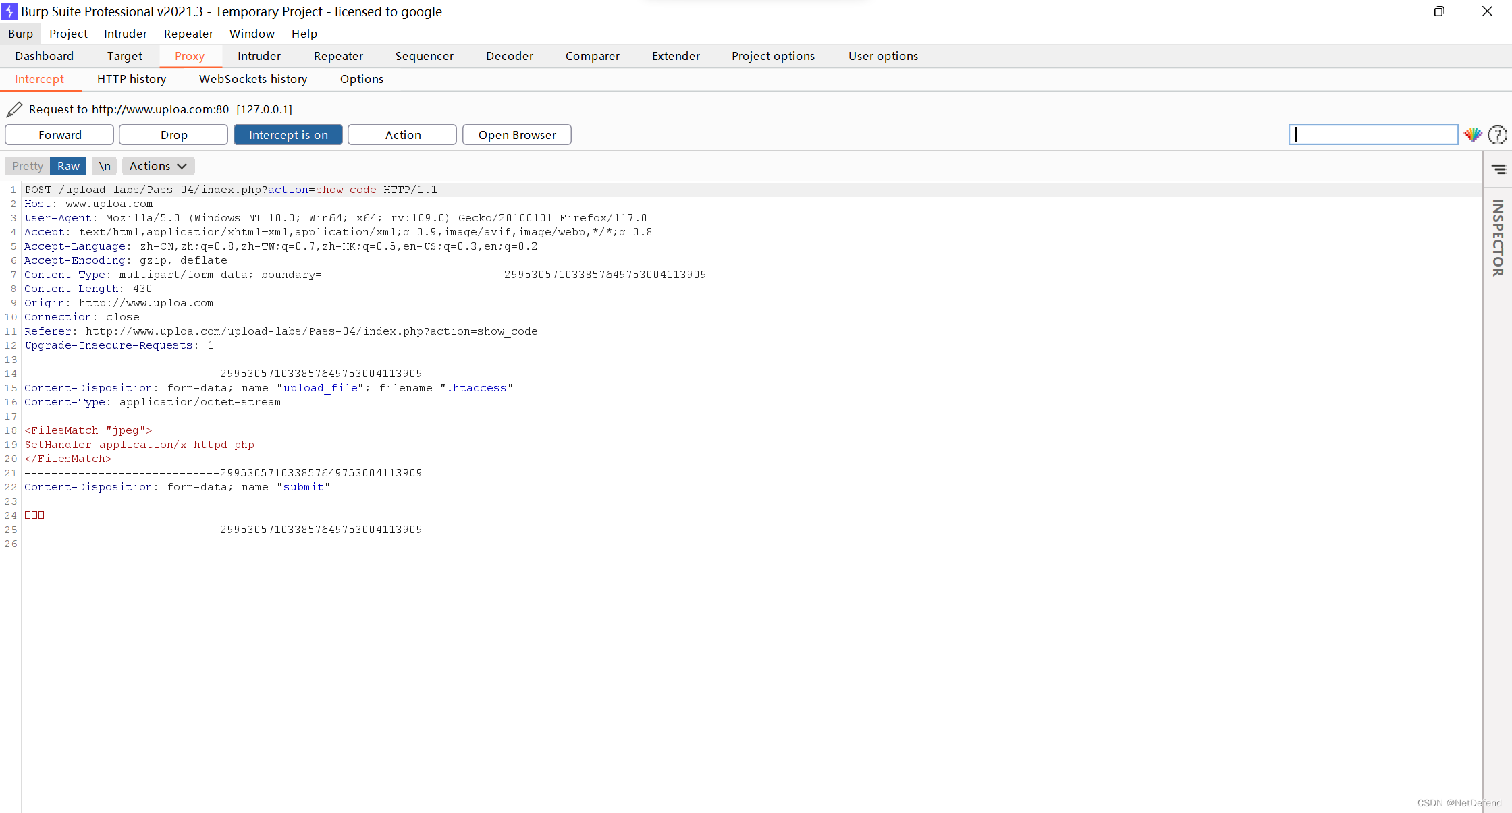The width and height of the screenshot is (1512, 813).
Task: Forward the intercepted request
Action: click(x=59, y=135)
